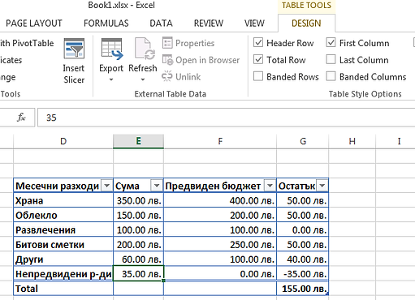The width and height of the screenshot is (415, 300).
Task: Select the 60.00 лв. cell
Action: (x=138, y=259)
